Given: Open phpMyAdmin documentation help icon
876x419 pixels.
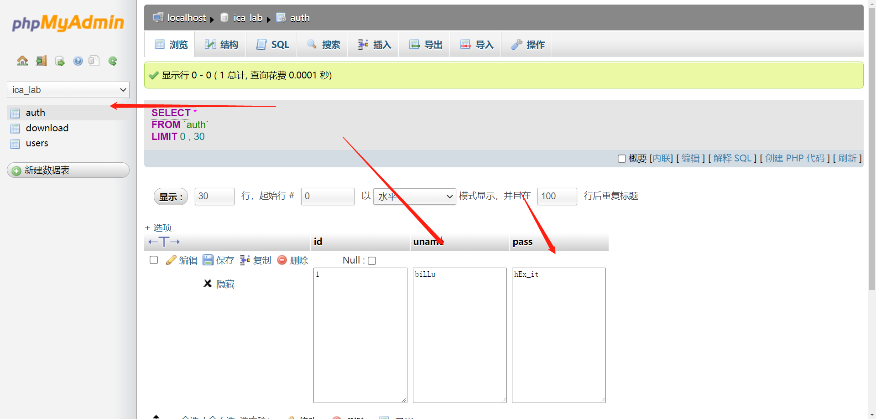Looking at the screenshot, I should pyautogui.click(x=78, y=61).
